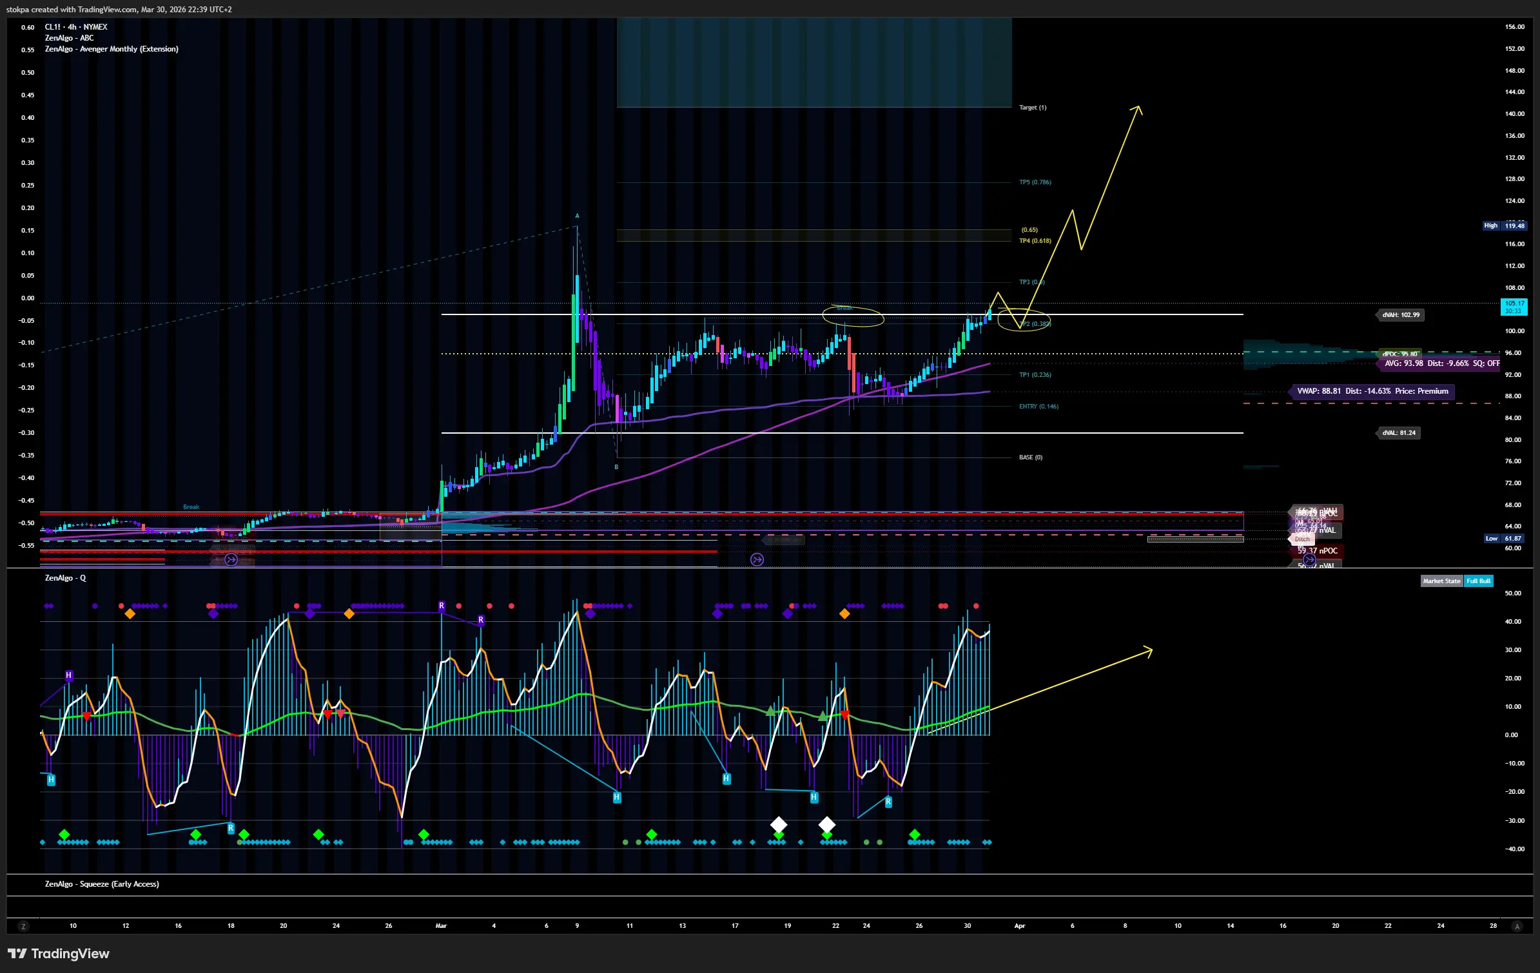This screenshot has width=1540, height=973.
Task: Click the leftmost purple fast-forward arrow circle
Action: tap(231, 559)
